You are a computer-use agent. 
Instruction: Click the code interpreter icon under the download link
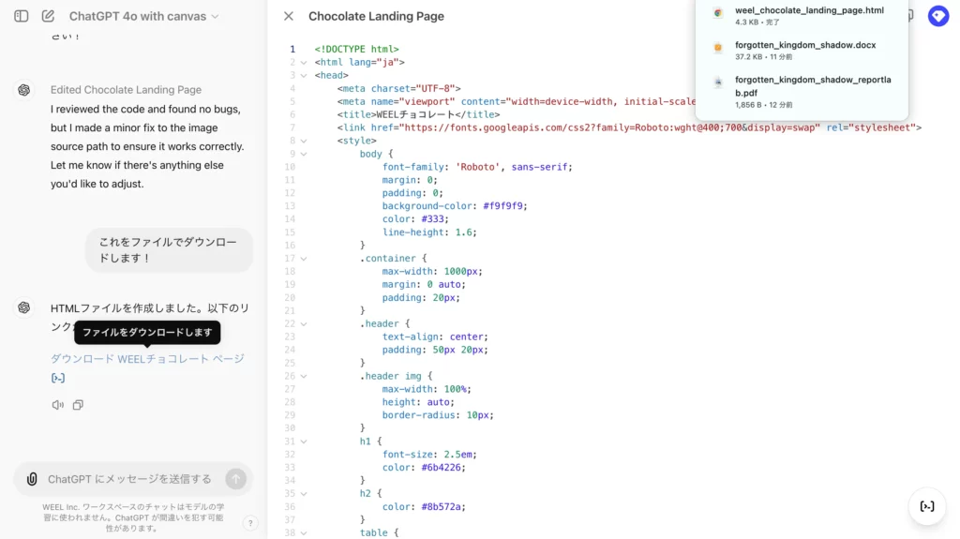[58, 378]
